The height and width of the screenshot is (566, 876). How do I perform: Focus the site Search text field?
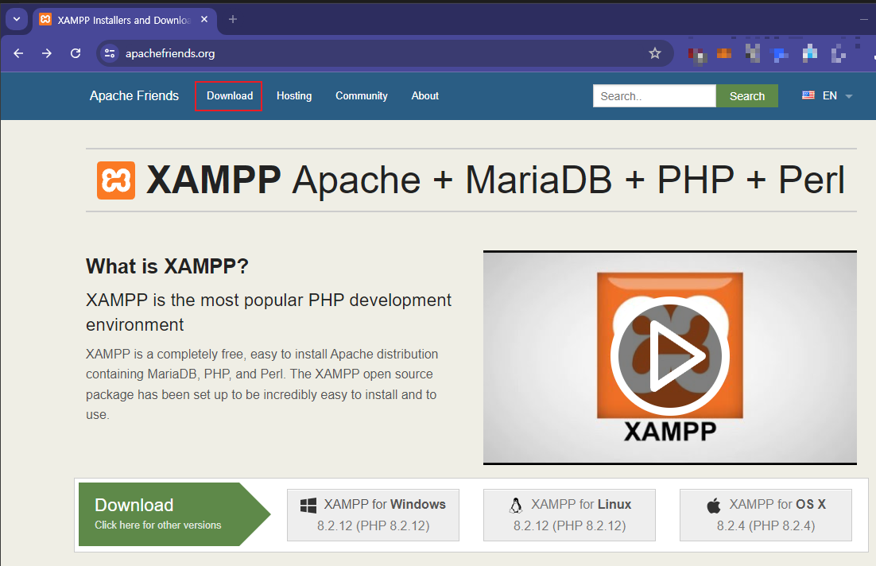coord(654,95)
